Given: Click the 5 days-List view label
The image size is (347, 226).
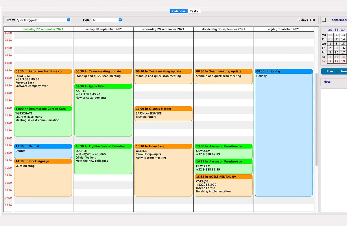Looking at the screenshot, I should coord(307,20).
